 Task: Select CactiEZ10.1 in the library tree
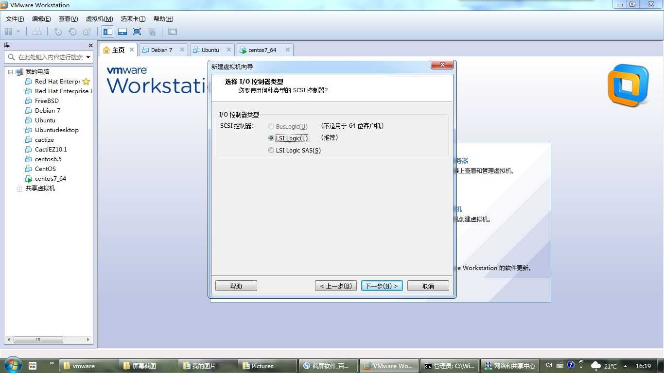51,149
